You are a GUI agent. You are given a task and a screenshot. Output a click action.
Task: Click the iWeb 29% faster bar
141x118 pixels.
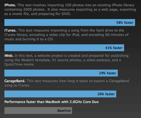click(x=61, y=73)
